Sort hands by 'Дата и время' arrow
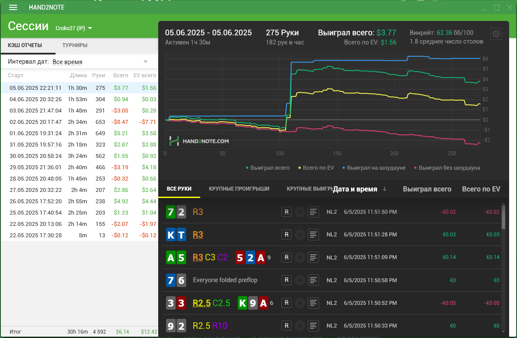The width and height of the screenshot is (517, 338). point(384,189)
